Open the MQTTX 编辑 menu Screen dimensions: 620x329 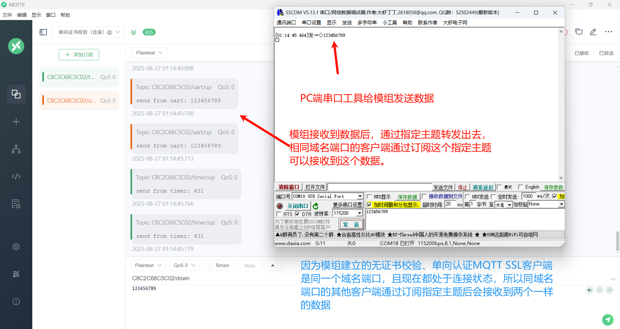22,15
